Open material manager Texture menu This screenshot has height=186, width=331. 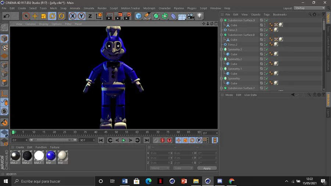[x=54, y=147]
